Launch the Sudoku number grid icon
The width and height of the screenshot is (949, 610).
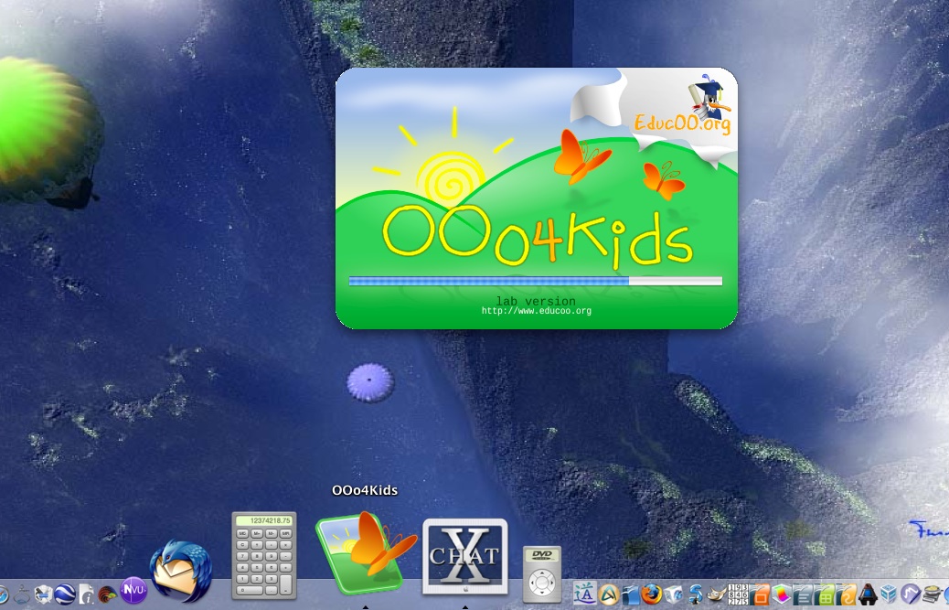738,594
